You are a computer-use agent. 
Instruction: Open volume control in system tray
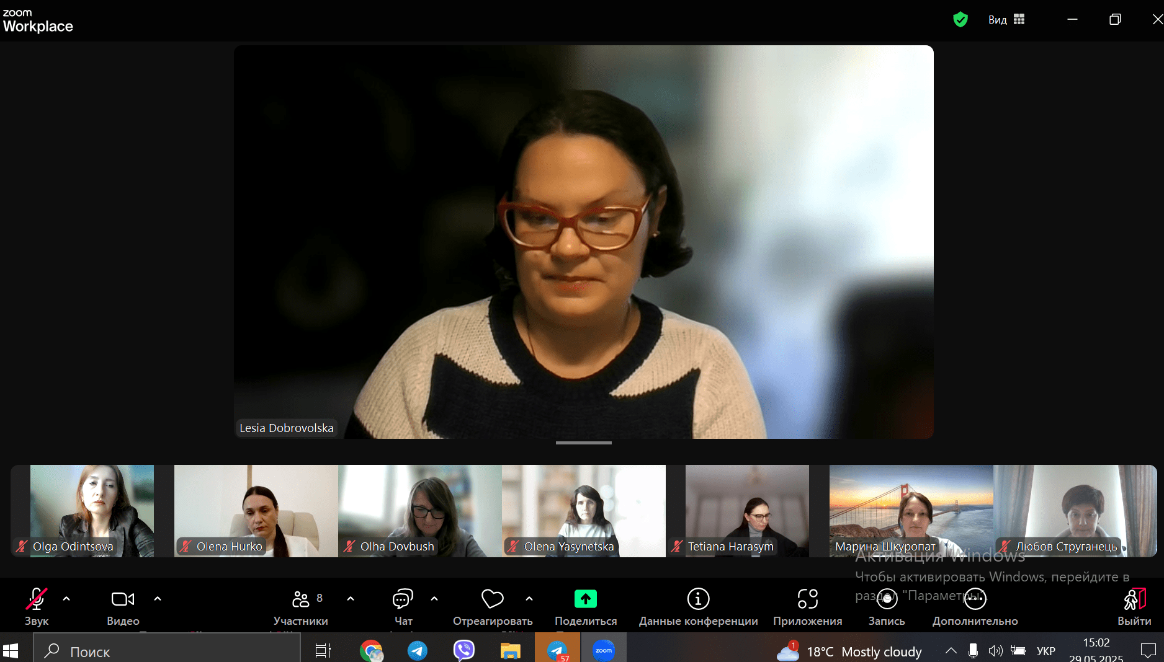tap(995, 651)
